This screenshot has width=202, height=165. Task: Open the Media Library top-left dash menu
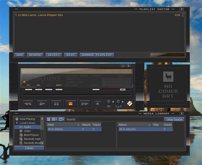(17, 113)
